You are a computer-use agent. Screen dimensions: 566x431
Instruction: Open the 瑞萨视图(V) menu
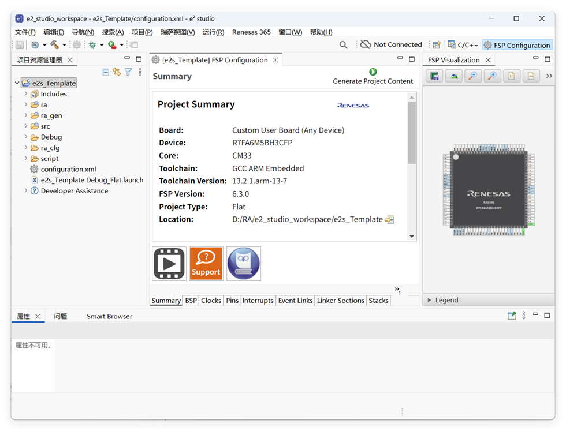pos(178,32)
